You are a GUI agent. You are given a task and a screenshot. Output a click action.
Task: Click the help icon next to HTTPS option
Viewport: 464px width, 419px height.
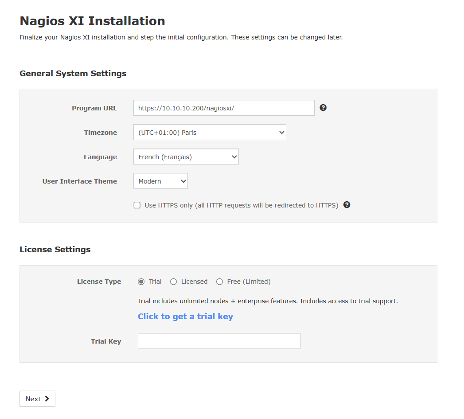(347, 205)
